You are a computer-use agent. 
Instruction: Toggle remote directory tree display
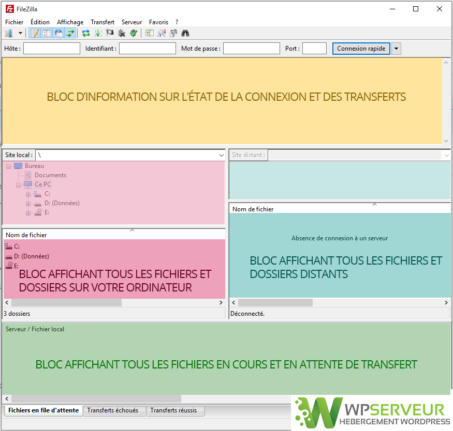59,33
